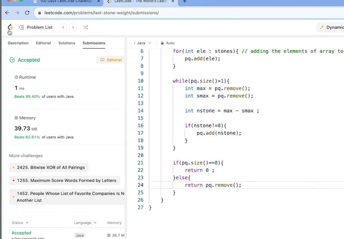Go to the previous problem arrow
Screen dimensions: 344x239
pos(63,27)
